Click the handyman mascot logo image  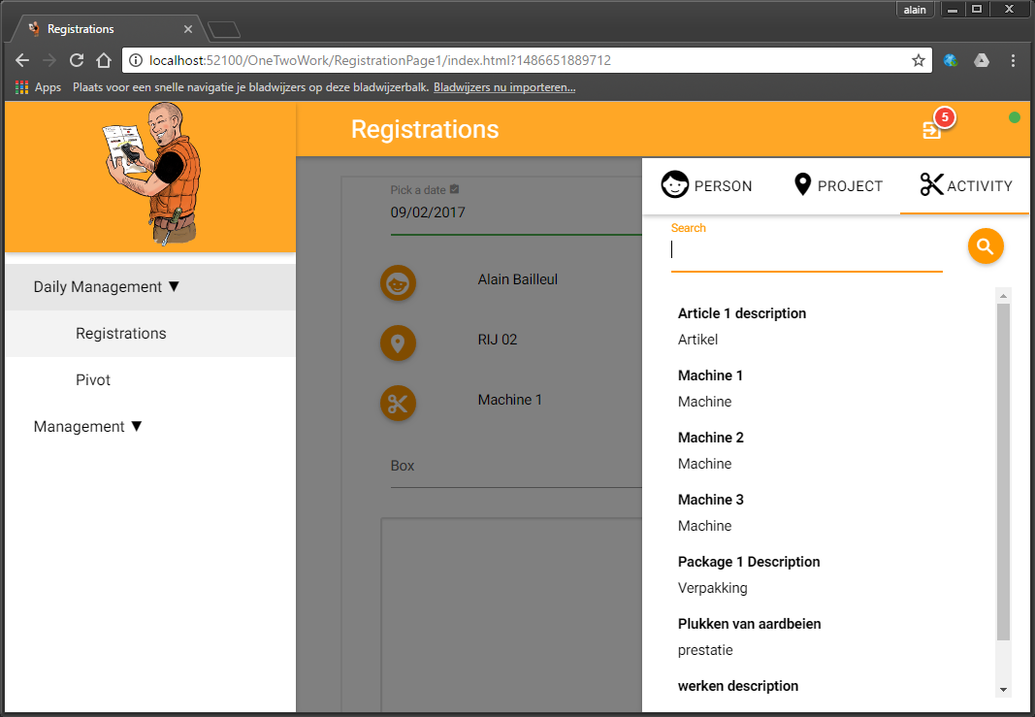152,175
